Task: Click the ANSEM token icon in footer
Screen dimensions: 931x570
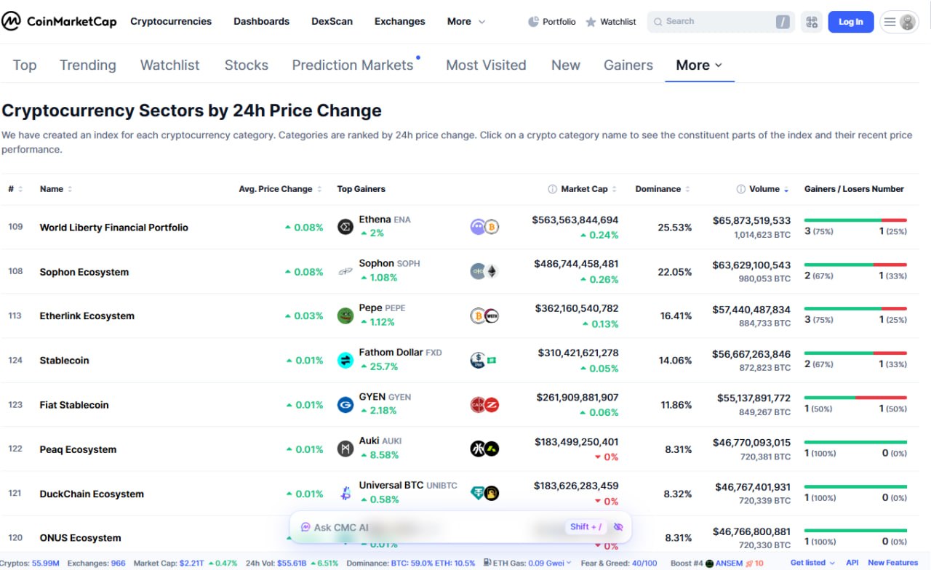Action: click(x=709, y=563)
